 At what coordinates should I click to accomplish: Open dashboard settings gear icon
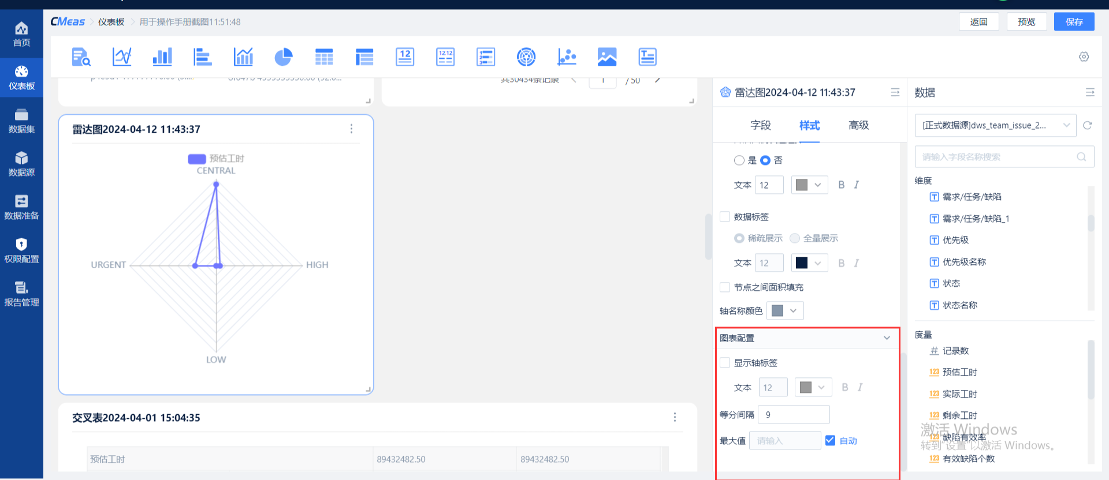pos(1084,57)
